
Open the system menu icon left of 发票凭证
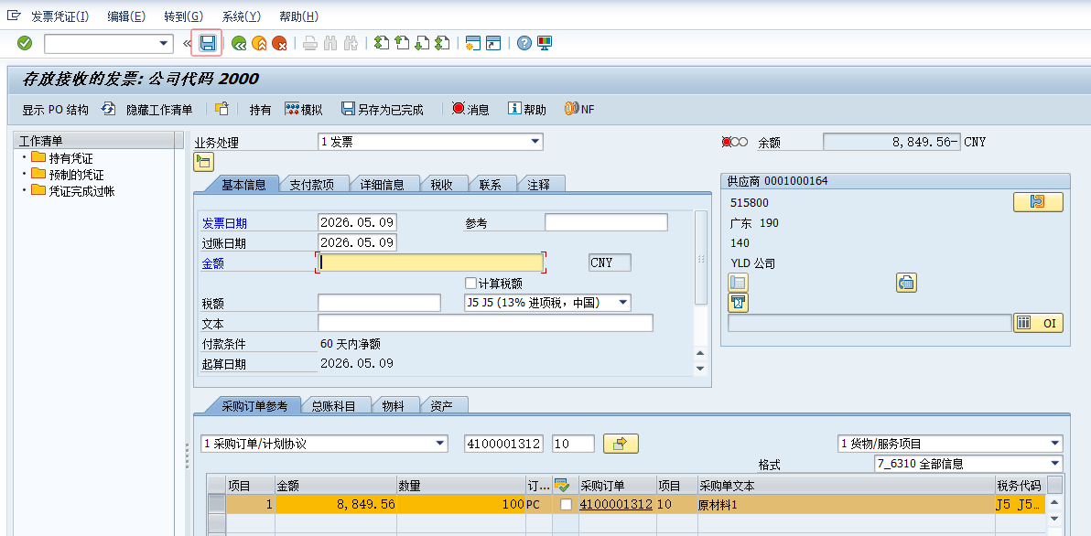pyautogui.click(x=13, y=16)
